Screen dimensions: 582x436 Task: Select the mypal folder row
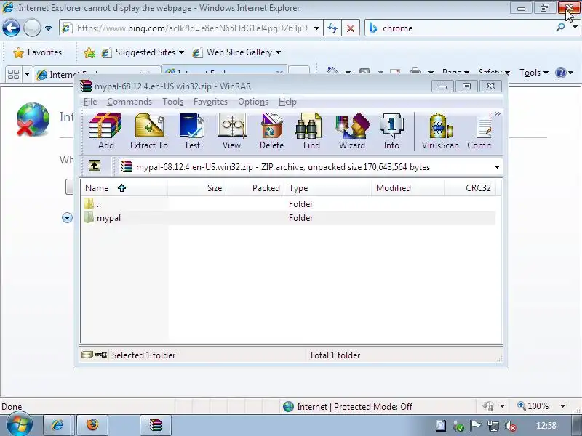coord(288,217)
